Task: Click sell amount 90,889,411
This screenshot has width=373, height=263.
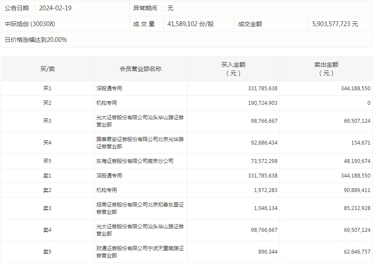Action: 357,190
